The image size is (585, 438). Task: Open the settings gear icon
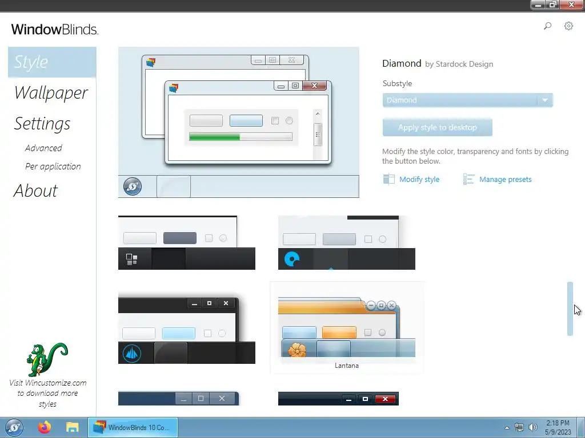pyautogui.click(x=568, y=26)
